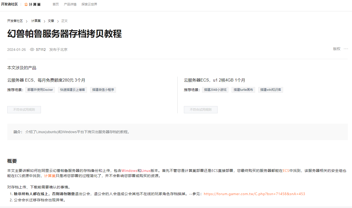
Task: Click the publish date 2024-01-26
Action: (x=17, y=50)
